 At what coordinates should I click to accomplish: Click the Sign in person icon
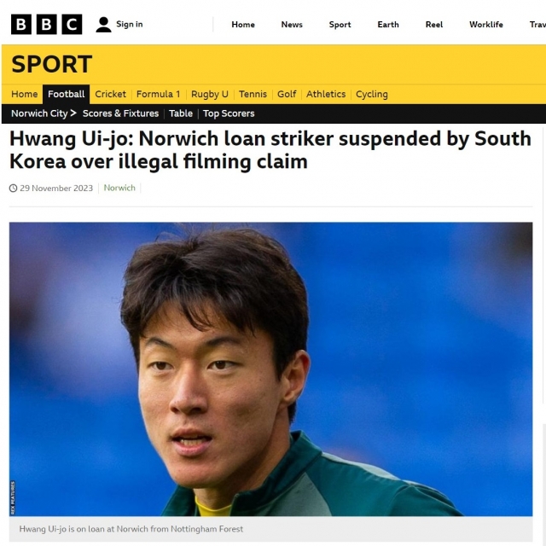pyautogui.click(x=103, y=25)
